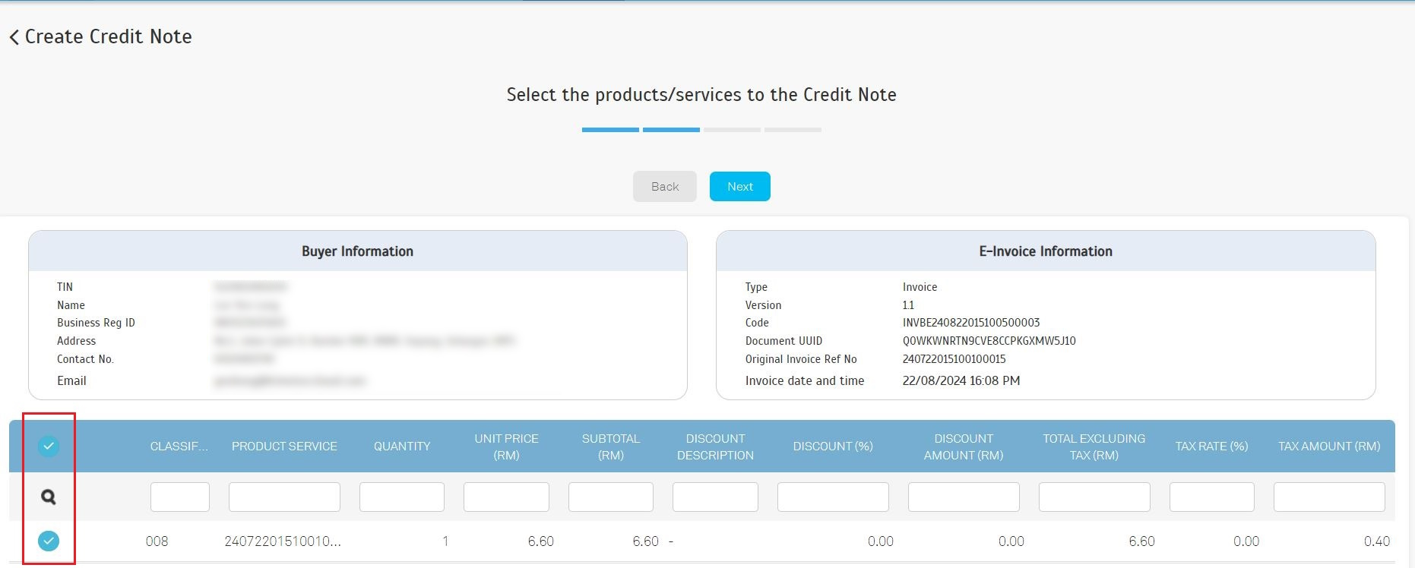Click the PRODUCT SERVICE column header
The height and width of the screenshot is (568, 1415).
[284, 446]
